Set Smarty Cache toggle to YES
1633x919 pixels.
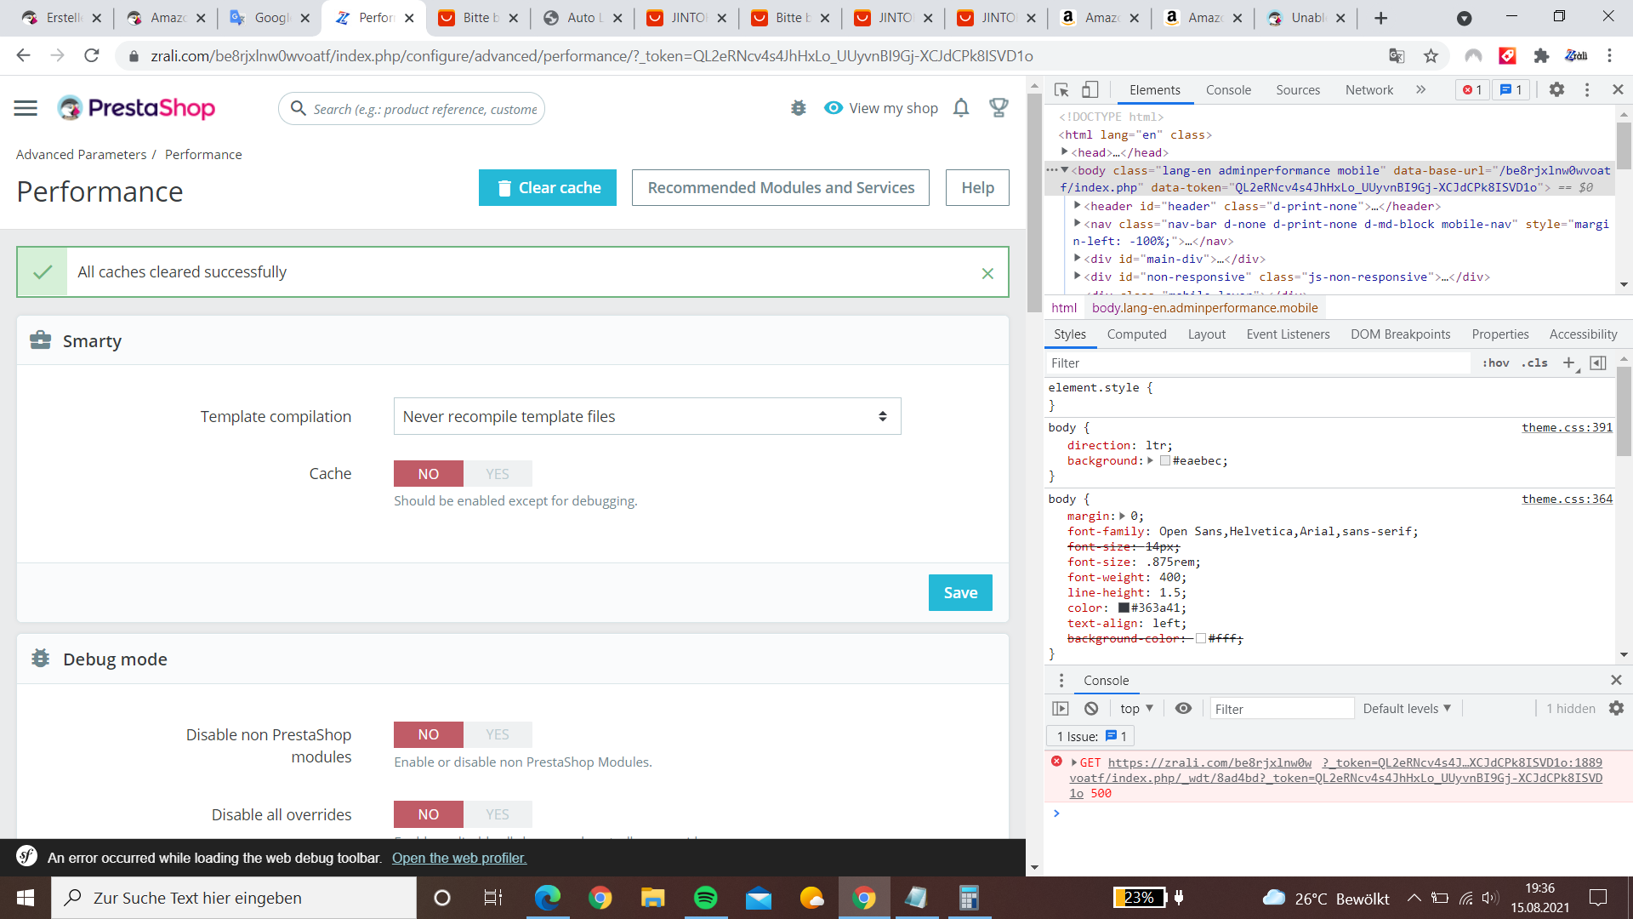(x=498, y=474)
